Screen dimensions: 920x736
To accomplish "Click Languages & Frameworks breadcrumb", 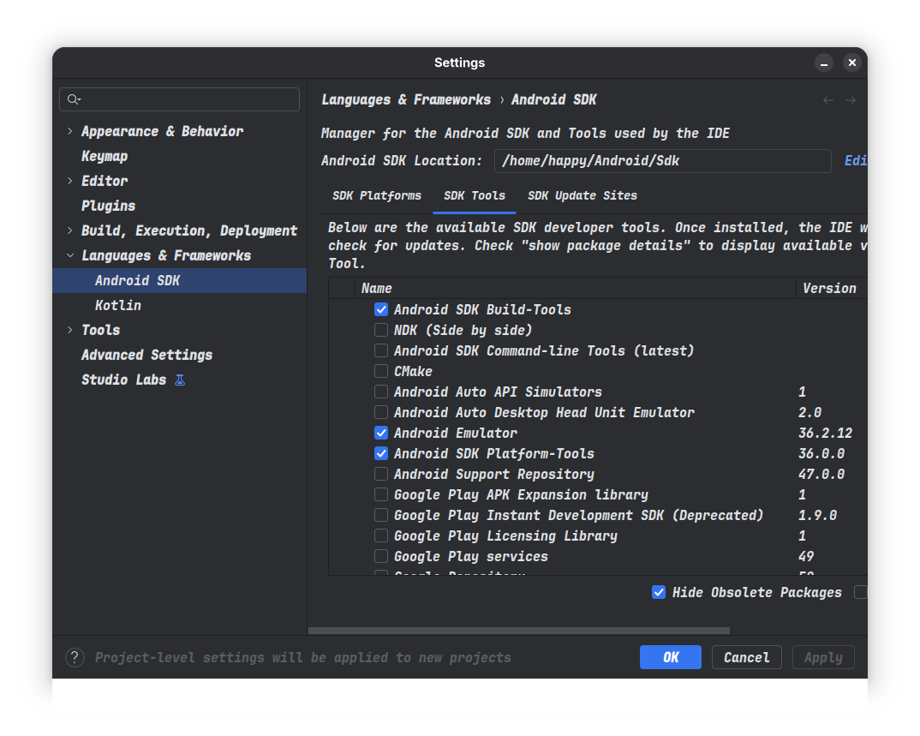I will pyautogui.click(x=406, y=99).
